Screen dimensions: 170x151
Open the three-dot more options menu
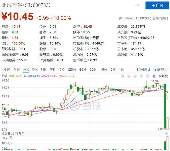137,5
